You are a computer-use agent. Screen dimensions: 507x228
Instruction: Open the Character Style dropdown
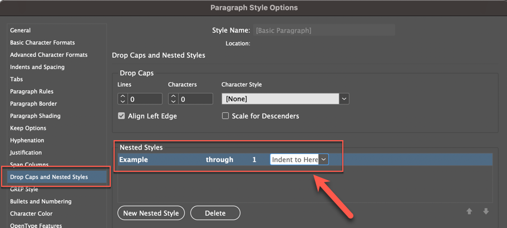(344, 98)
